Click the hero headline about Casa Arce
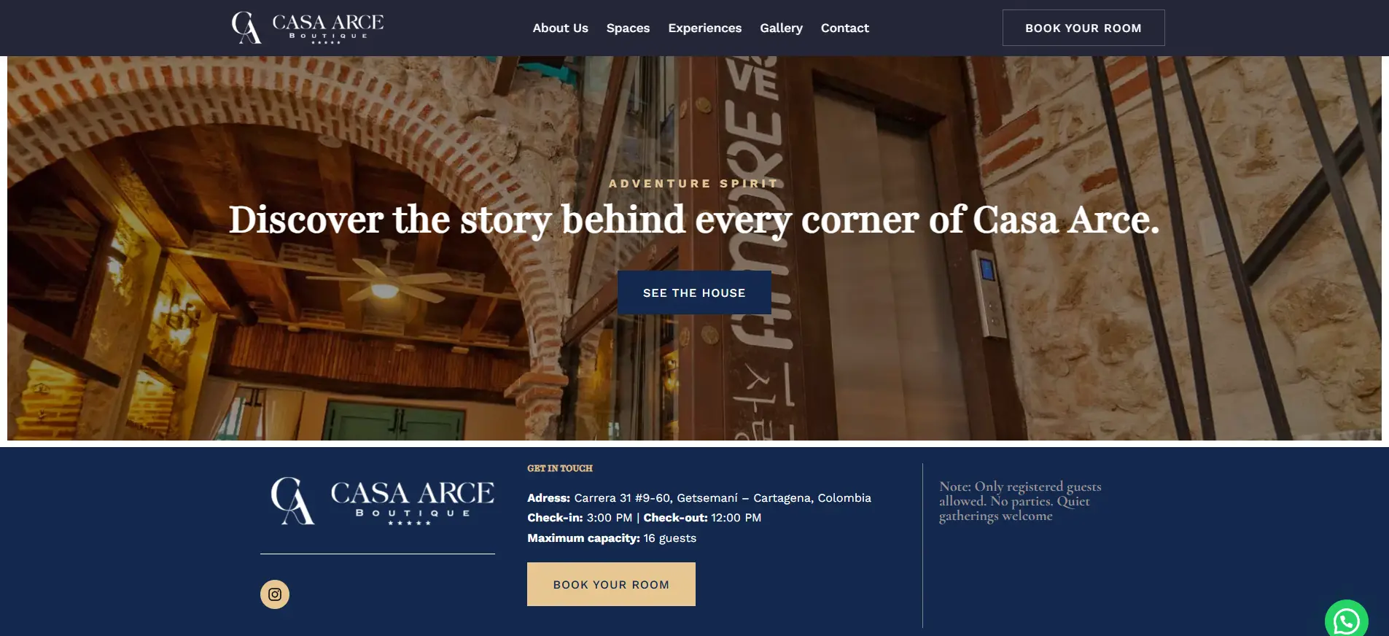 694,220
